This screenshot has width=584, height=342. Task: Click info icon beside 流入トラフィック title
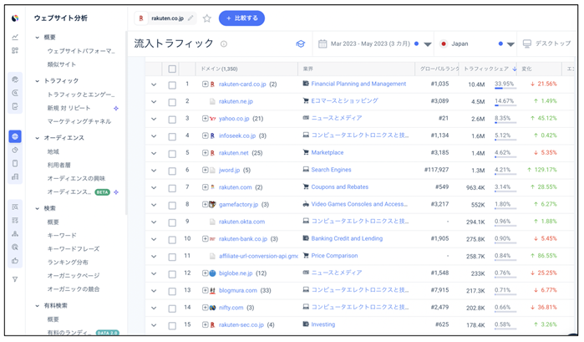tap(223, 44)
